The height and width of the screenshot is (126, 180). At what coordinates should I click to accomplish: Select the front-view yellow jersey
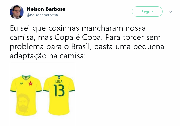[26, 95]
